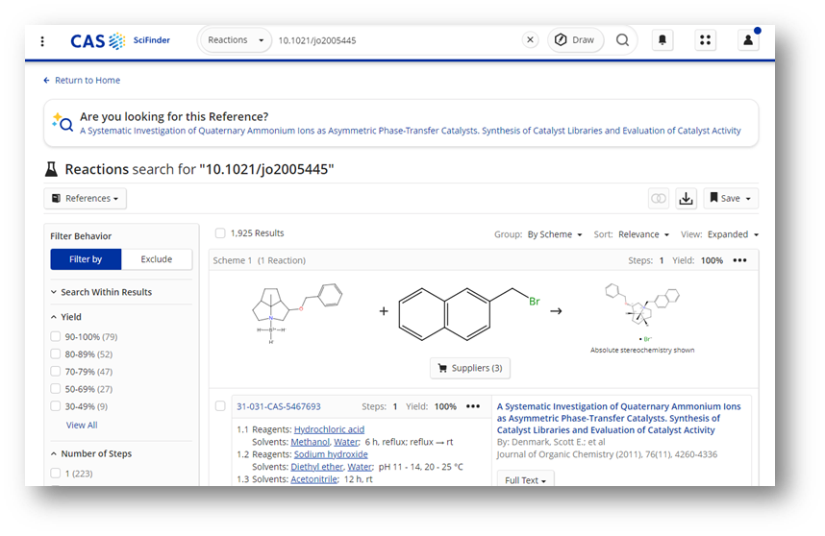Click the References book icon

click(x=56, y=198)
